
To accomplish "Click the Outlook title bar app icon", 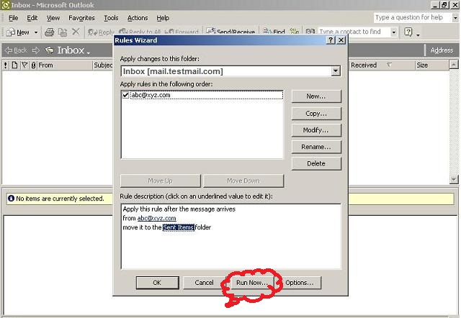I will pyautogui.click(x=5, y=5).
